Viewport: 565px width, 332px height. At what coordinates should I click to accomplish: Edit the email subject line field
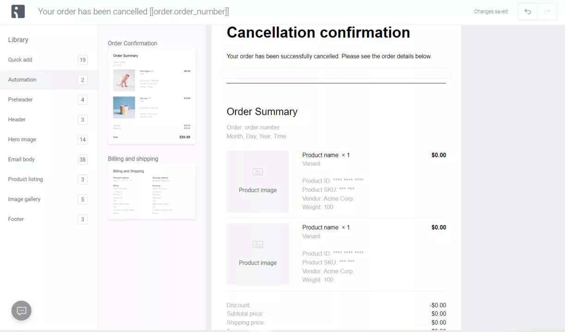click(x=134, y=11)
